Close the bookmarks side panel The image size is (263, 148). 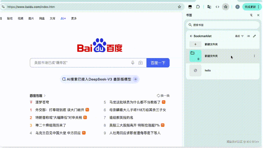[258, 15]
